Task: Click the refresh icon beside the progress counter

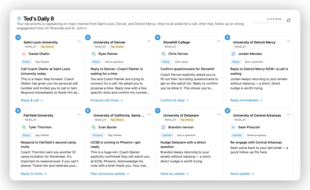Action: coord(289,20)
